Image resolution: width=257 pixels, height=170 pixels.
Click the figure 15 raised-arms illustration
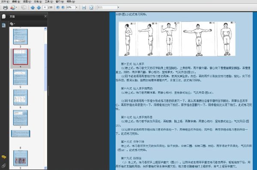pyautogui.click(x=169, y=39)
